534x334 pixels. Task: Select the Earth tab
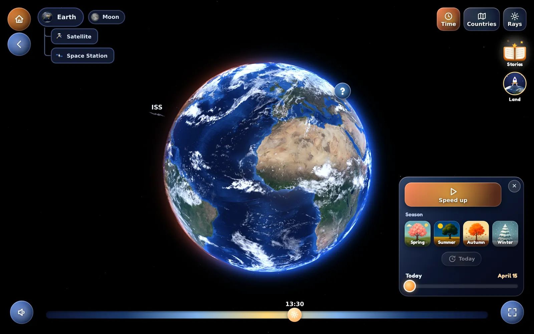coord(60,17)
